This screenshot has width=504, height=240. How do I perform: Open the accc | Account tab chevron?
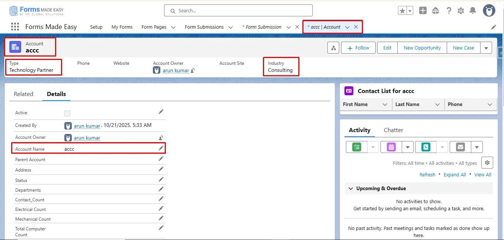[347, 27]
